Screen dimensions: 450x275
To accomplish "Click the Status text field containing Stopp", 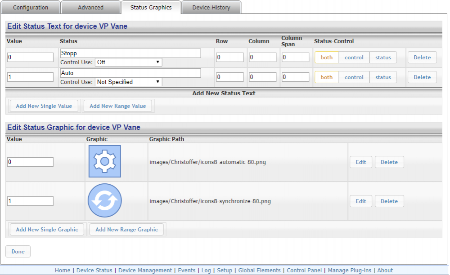I will point(130,53).
